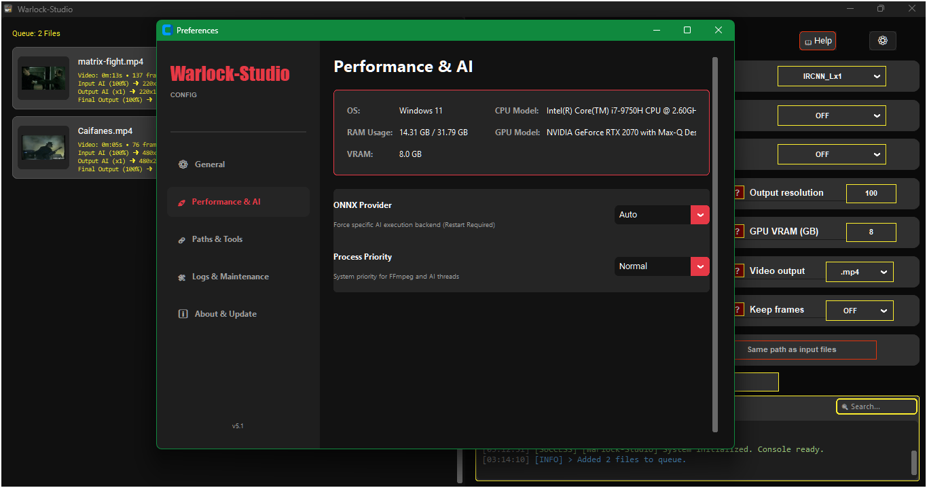Viewport: 927px width, 488px height.
Task: Click the Output resolution value field
Action: tap(871, 194)
